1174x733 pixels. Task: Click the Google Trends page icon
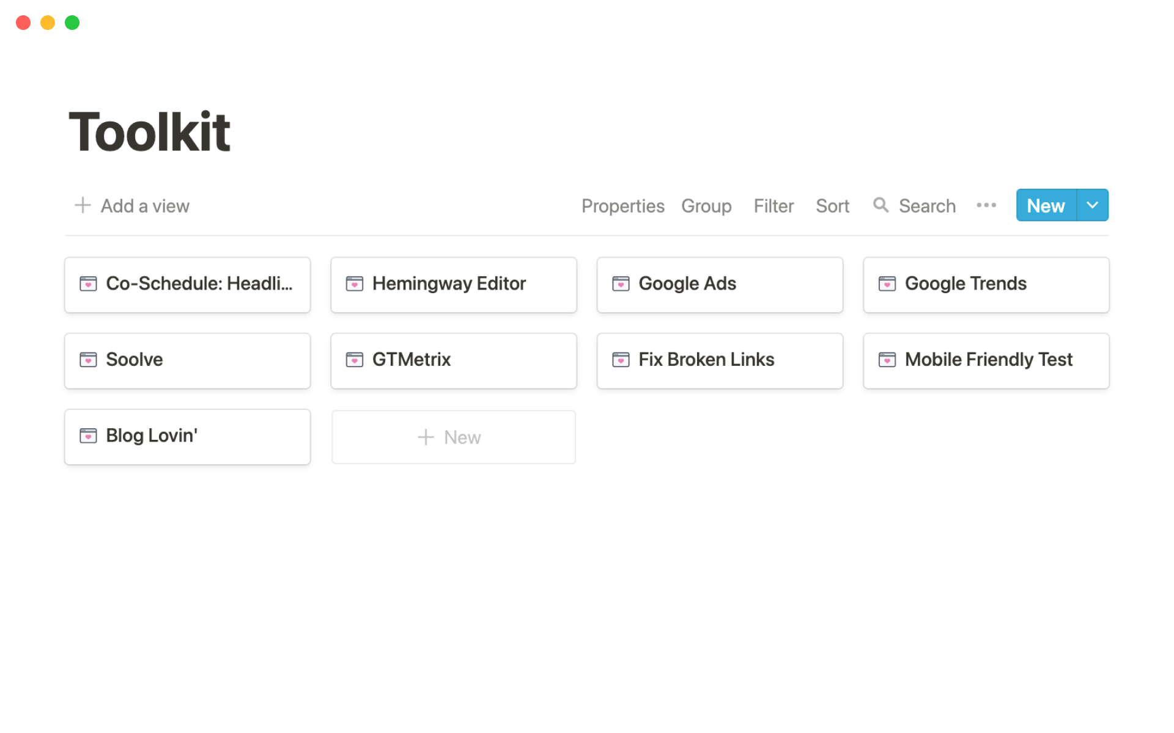(x=887, y=284)
